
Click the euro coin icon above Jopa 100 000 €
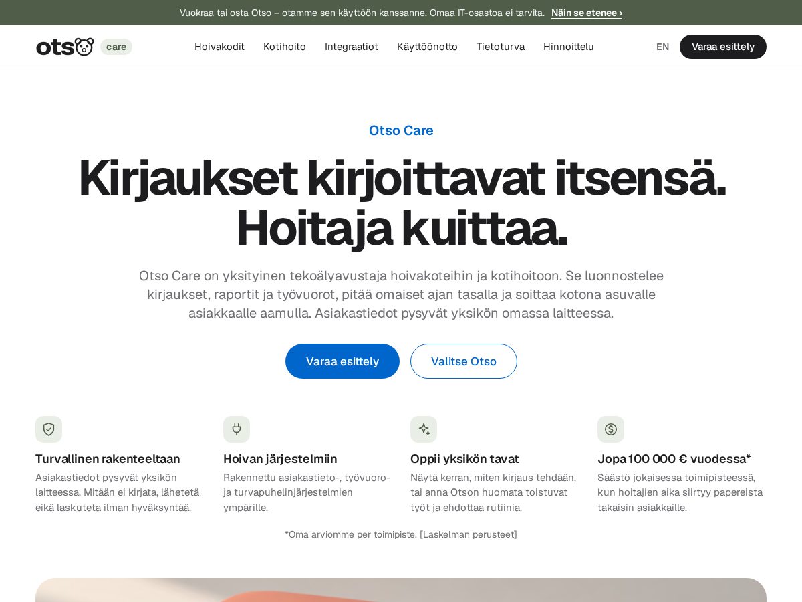tap(611, 429)
